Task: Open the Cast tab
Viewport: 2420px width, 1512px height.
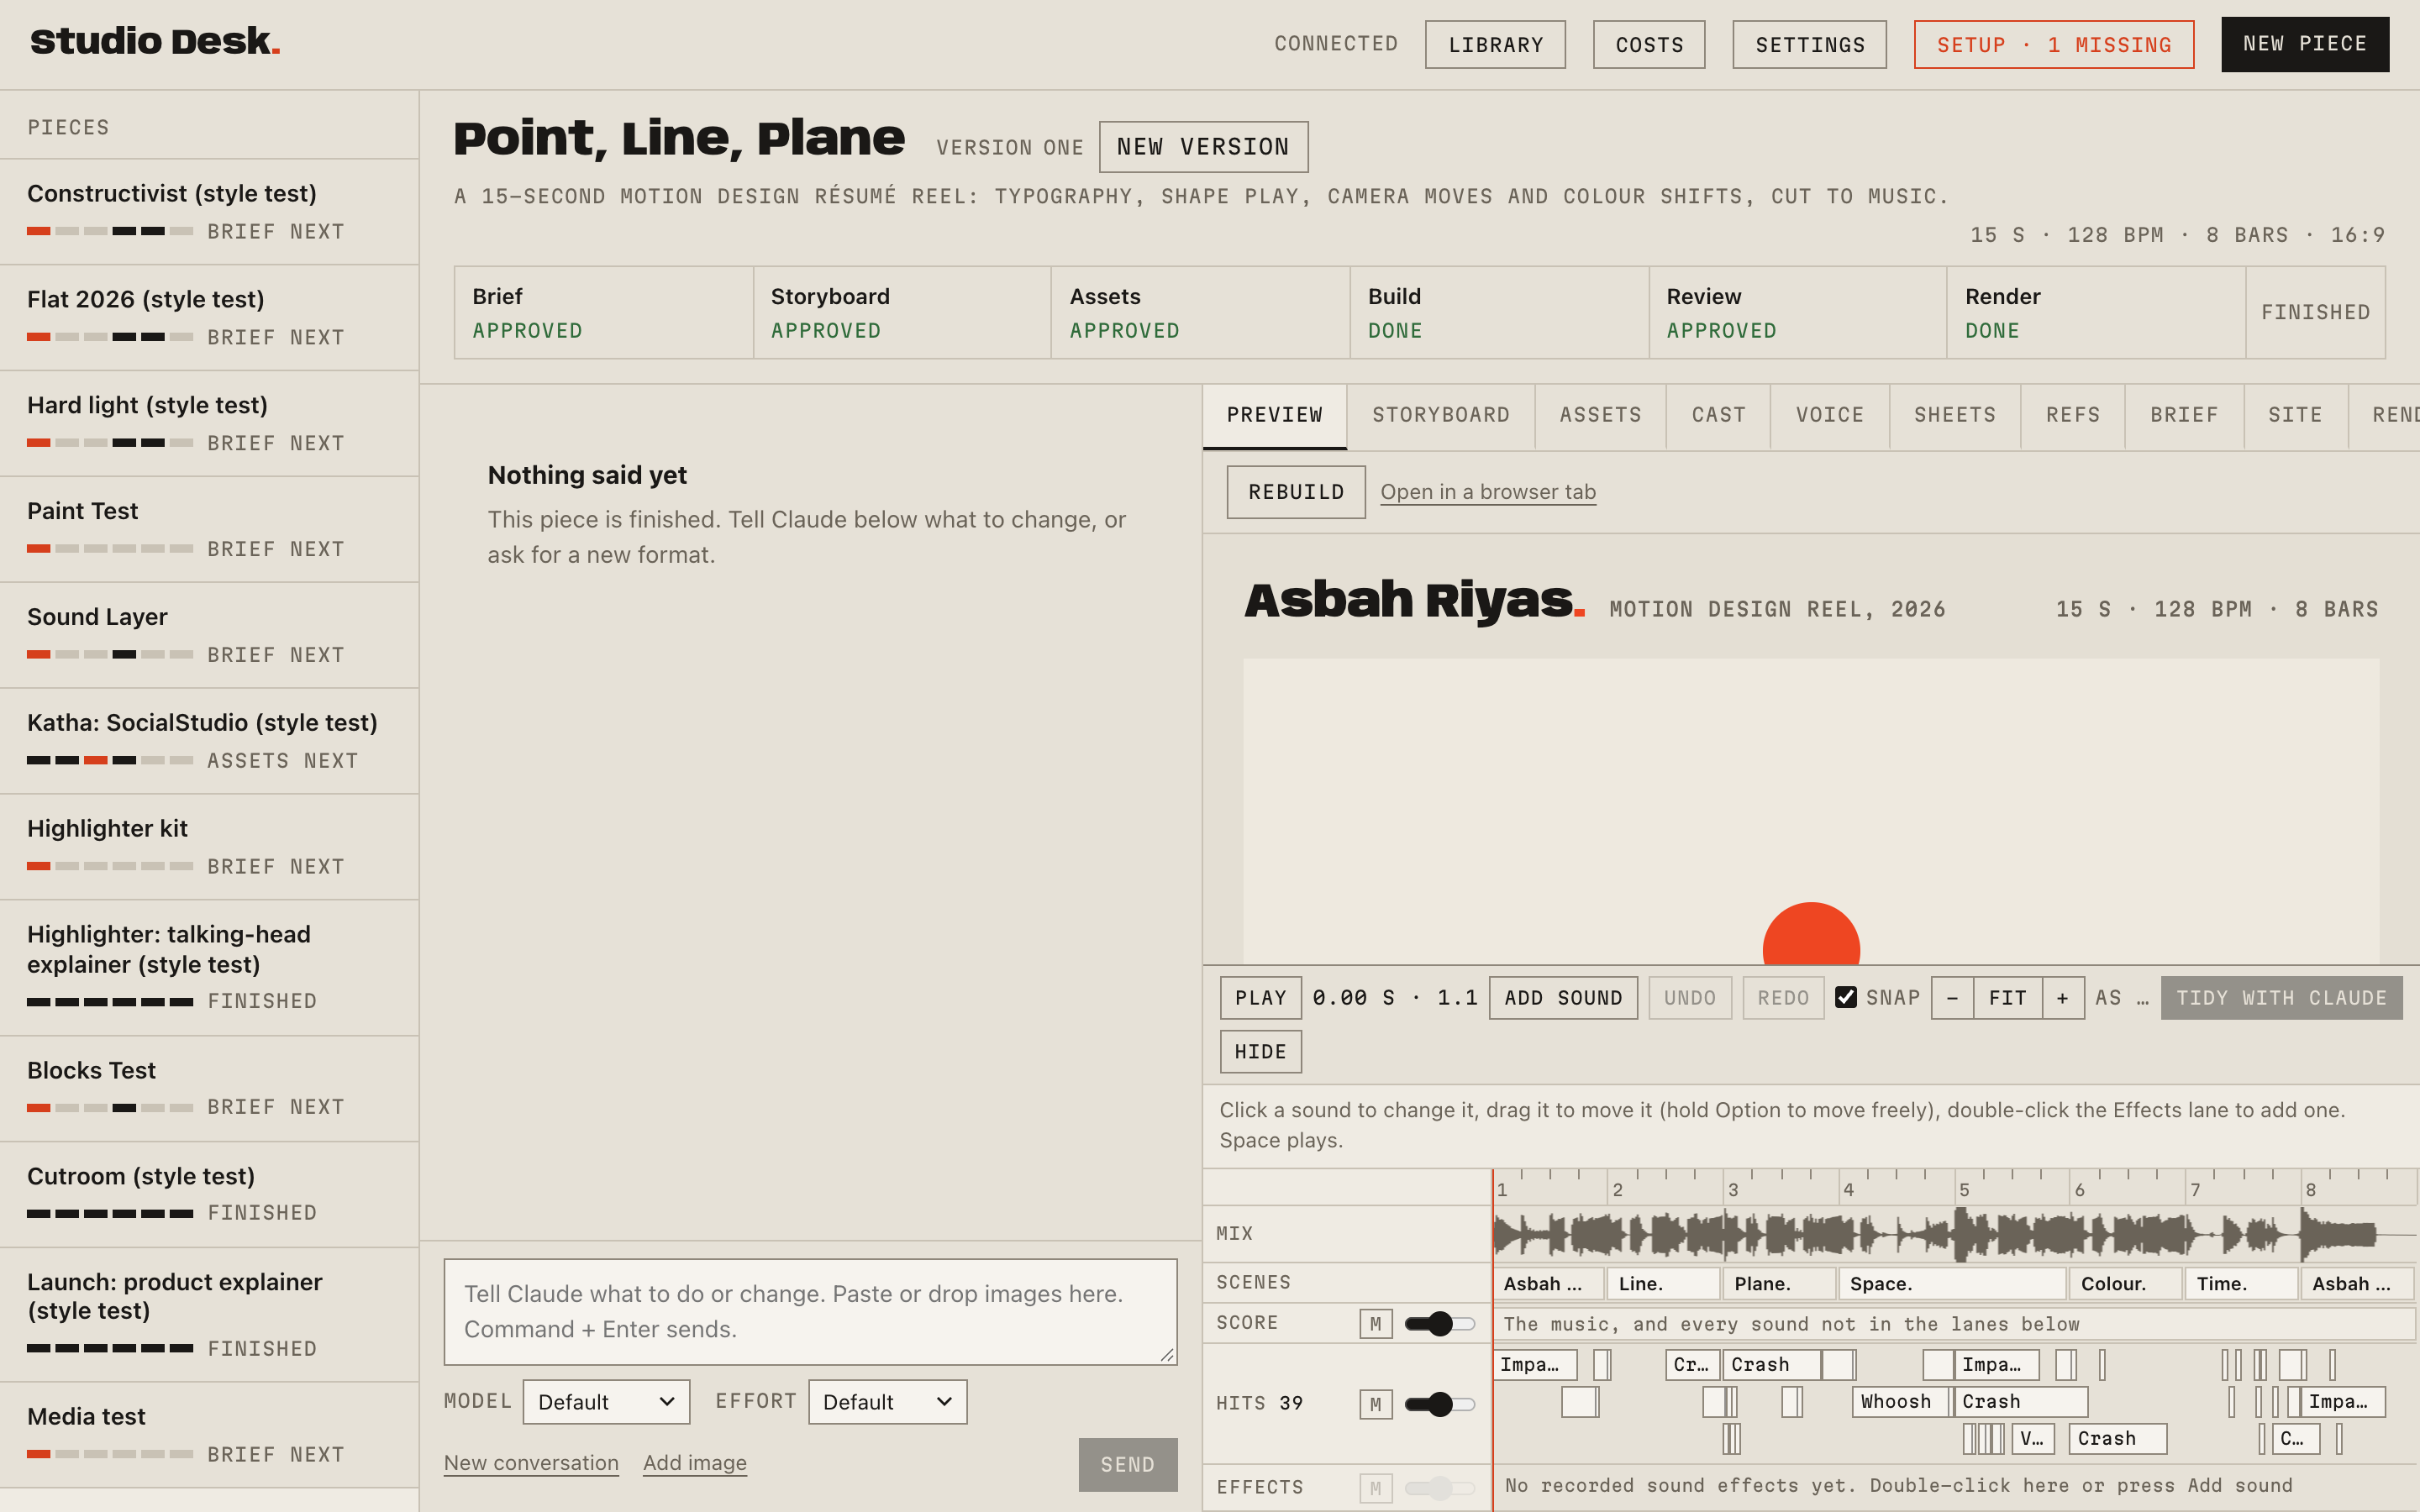Action: 1719,415
